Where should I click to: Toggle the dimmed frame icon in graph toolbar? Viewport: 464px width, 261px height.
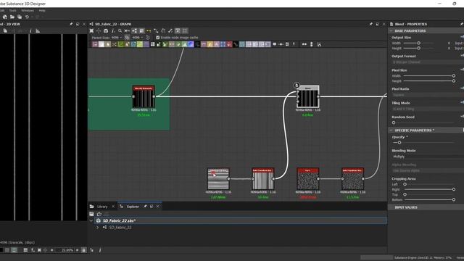click(x=185, y=30)
